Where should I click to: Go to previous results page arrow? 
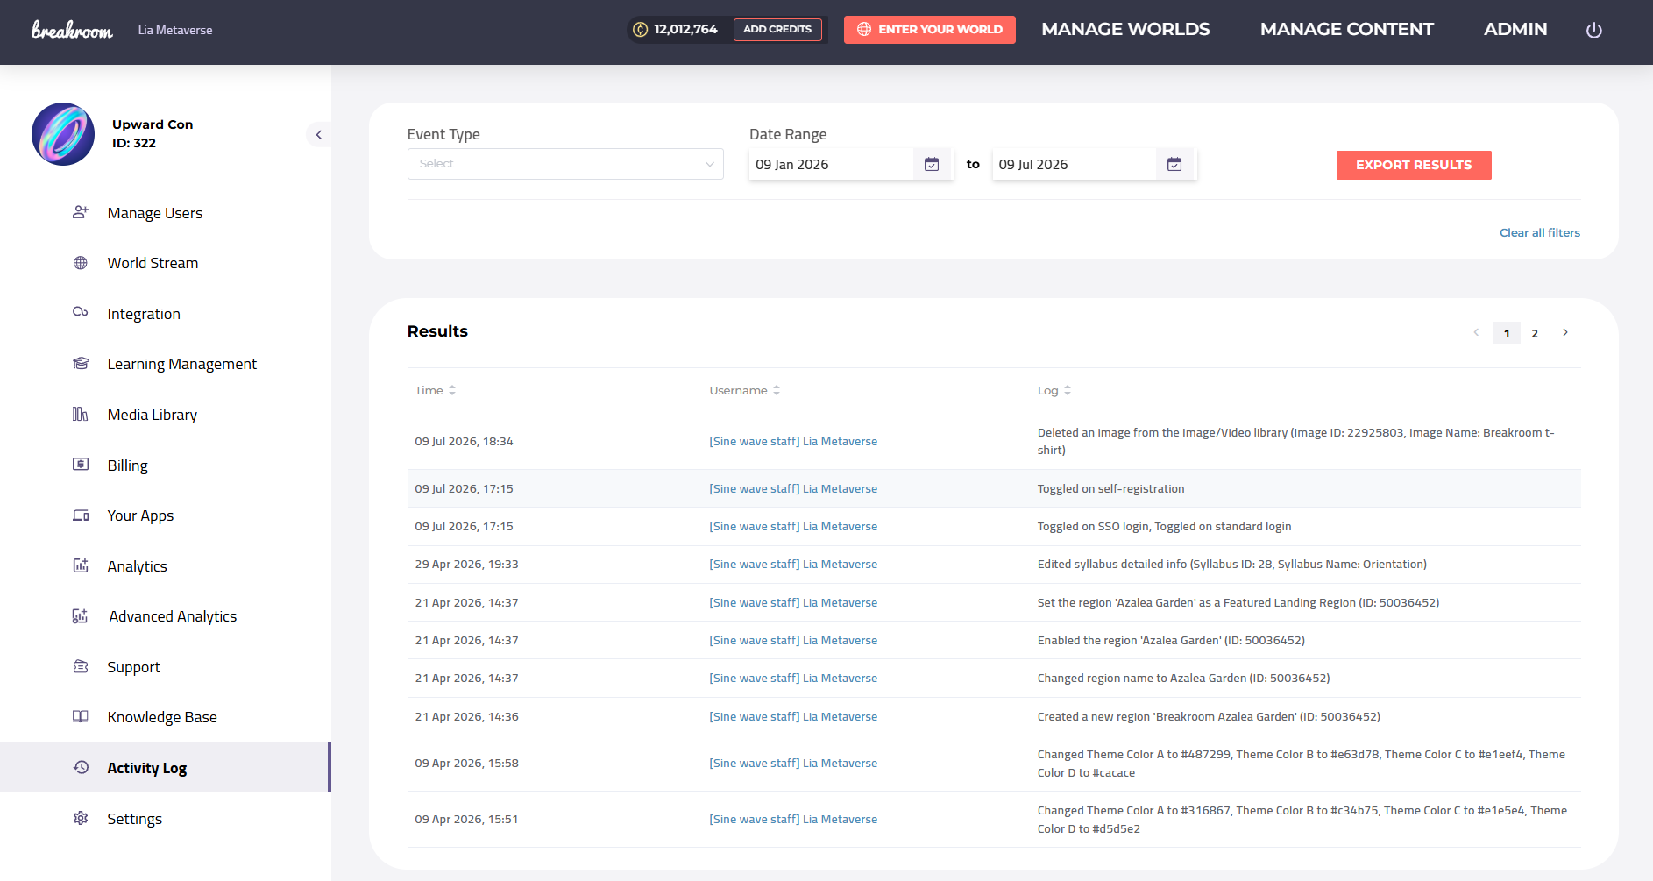(1476, 332)
